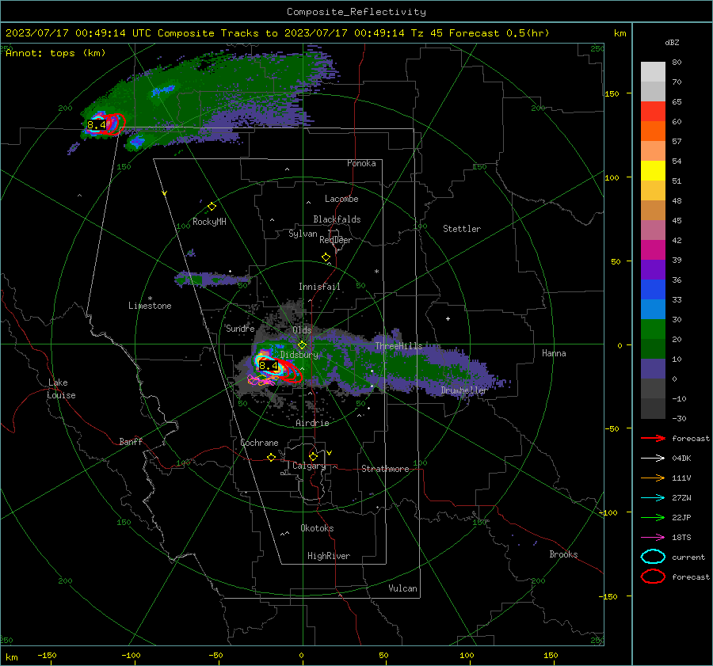Viewport: 713px width, 666px height.
Task: Click the ThreeHills city label
Action: [398, 346]
